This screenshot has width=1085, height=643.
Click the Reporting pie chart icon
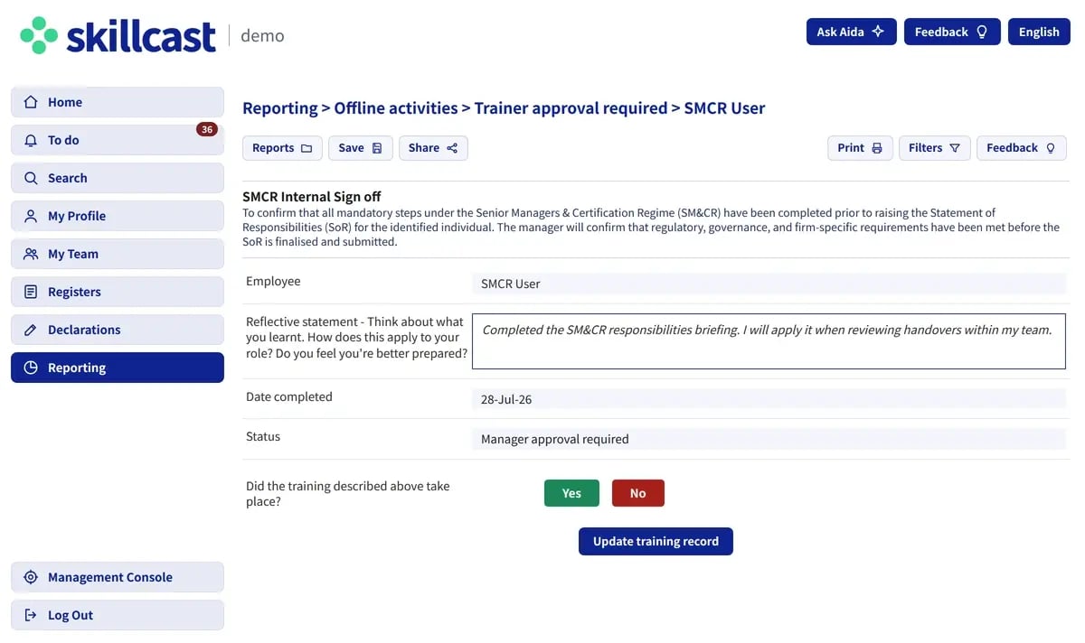[x=31, y=368]
